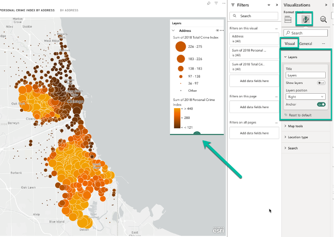Open the Analytics magnifier icon
Viewport: 334px width, 237px height.
click(x=324, y=20)
